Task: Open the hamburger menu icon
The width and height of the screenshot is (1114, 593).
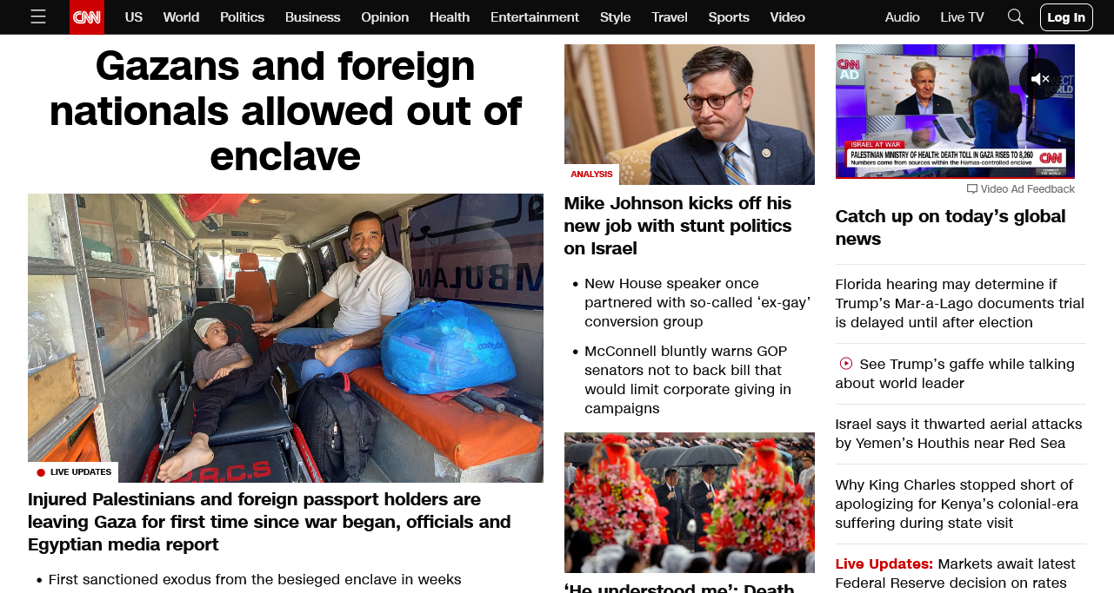Action: (37, 16)
